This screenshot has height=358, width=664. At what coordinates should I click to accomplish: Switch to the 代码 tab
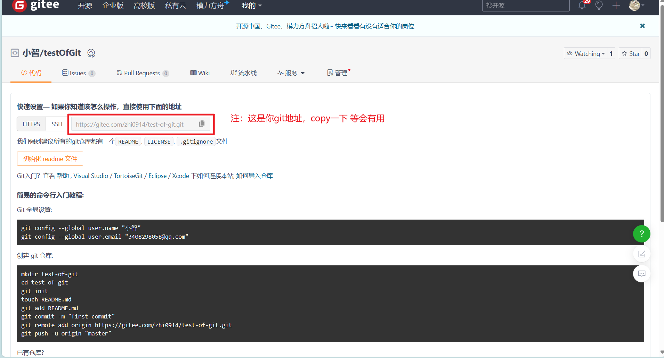coord(31,73)
